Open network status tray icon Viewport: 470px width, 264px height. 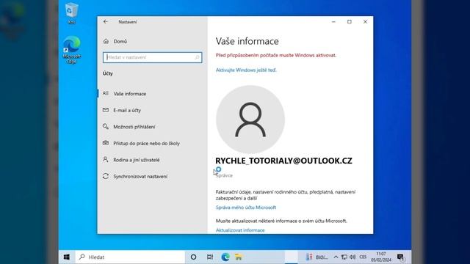344,257
